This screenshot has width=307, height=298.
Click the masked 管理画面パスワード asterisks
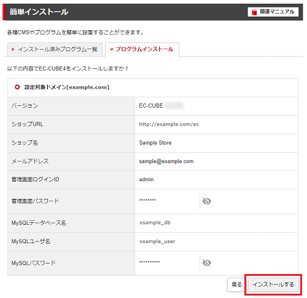[x=147, y=200]
